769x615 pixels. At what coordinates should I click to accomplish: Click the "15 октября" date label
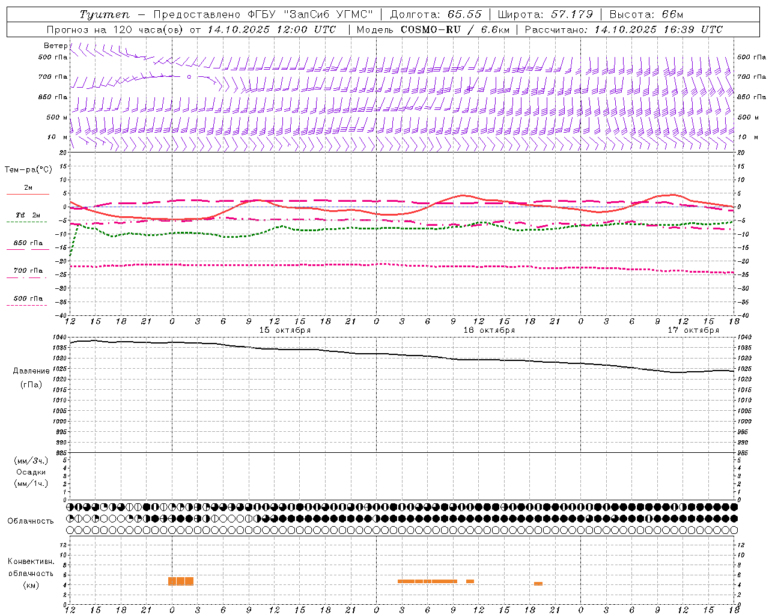285,330
